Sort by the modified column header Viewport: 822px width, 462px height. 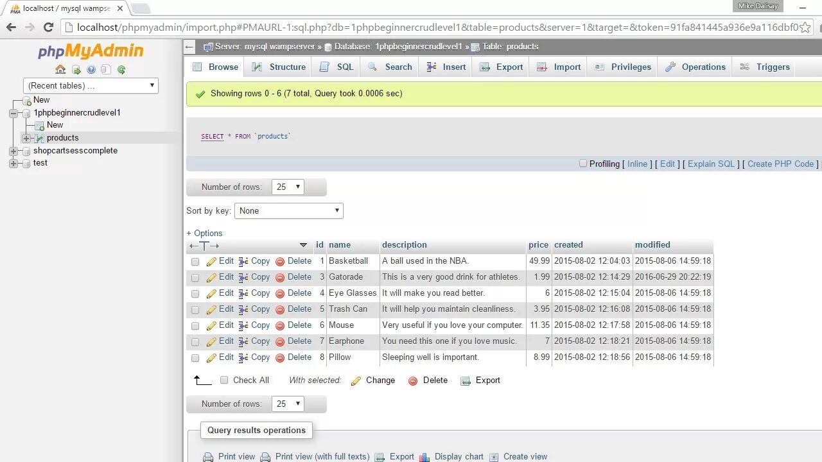pos(652,245)
